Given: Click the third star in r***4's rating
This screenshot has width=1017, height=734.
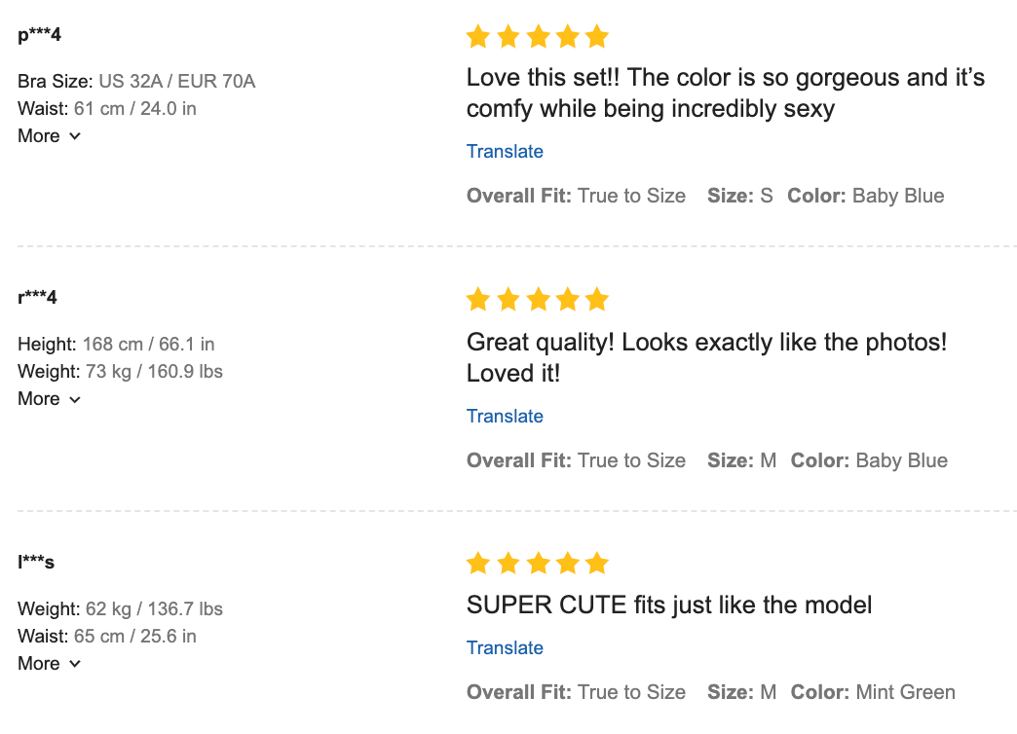Looking at the screenshot, I should [538, 300].
